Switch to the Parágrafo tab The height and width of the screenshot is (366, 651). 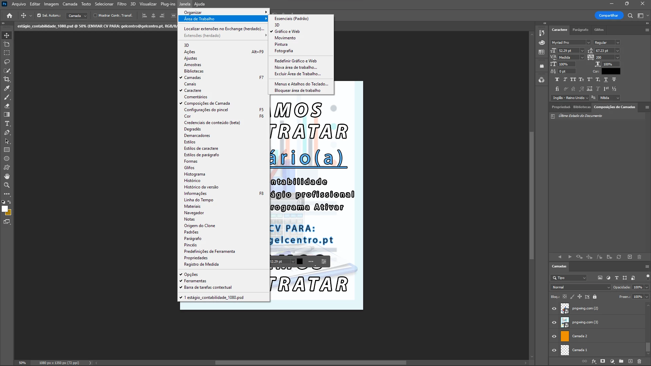tap(580, 30)
